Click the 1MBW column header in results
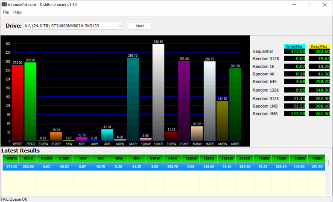This screenshot has width=333, height=202. click(x=263, y=159)
